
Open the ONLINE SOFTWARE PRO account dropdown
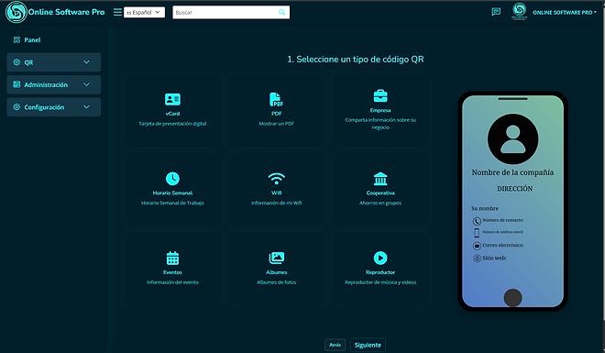tap(565, 12)
